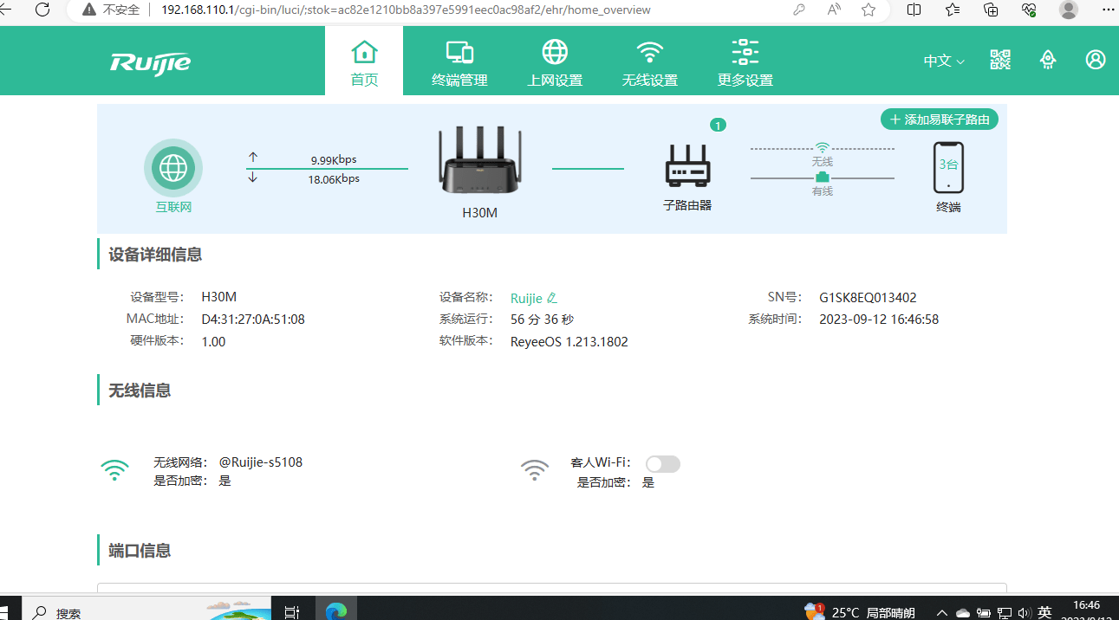Open the browser essentials heart icon

pos(1030,10)
